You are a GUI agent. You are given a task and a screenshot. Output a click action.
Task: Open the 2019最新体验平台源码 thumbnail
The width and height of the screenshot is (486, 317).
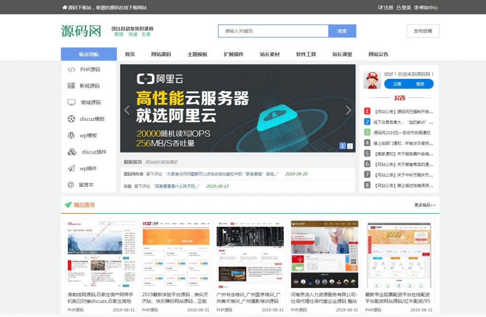pyautogui.click(x=176, y=254)
